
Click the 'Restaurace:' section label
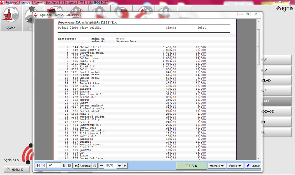click(67, 39)
